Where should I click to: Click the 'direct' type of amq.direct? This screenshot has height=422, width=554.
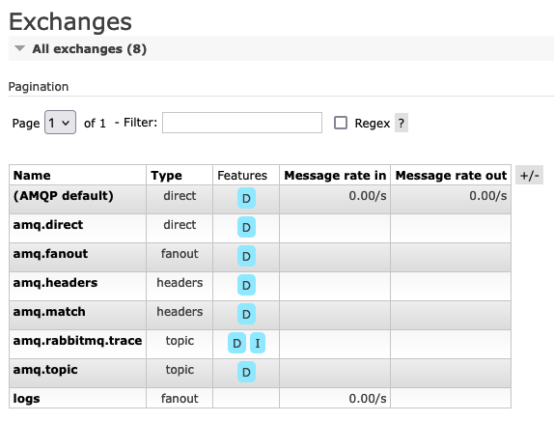pos(180,225)
